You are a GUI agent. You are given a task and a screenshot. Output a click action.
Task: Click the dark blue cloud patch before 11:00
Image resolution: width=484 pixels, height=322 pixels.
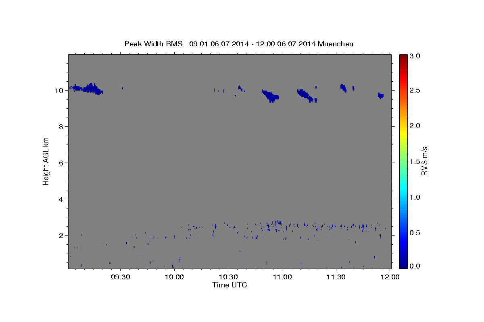click(x=271, y=96)
